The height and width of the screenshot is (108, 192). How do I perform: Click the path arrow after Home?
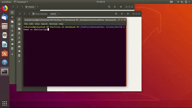click(37, 7)
